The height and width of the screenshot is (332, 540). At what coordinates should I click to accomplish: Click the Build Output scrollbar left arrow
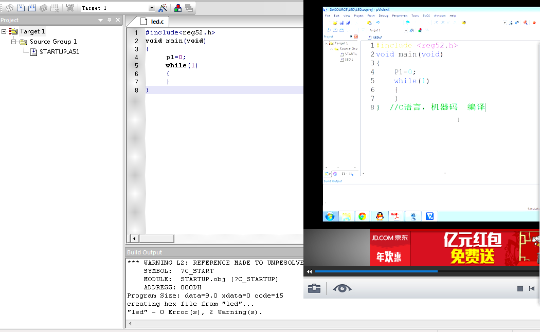coord(130,323)
